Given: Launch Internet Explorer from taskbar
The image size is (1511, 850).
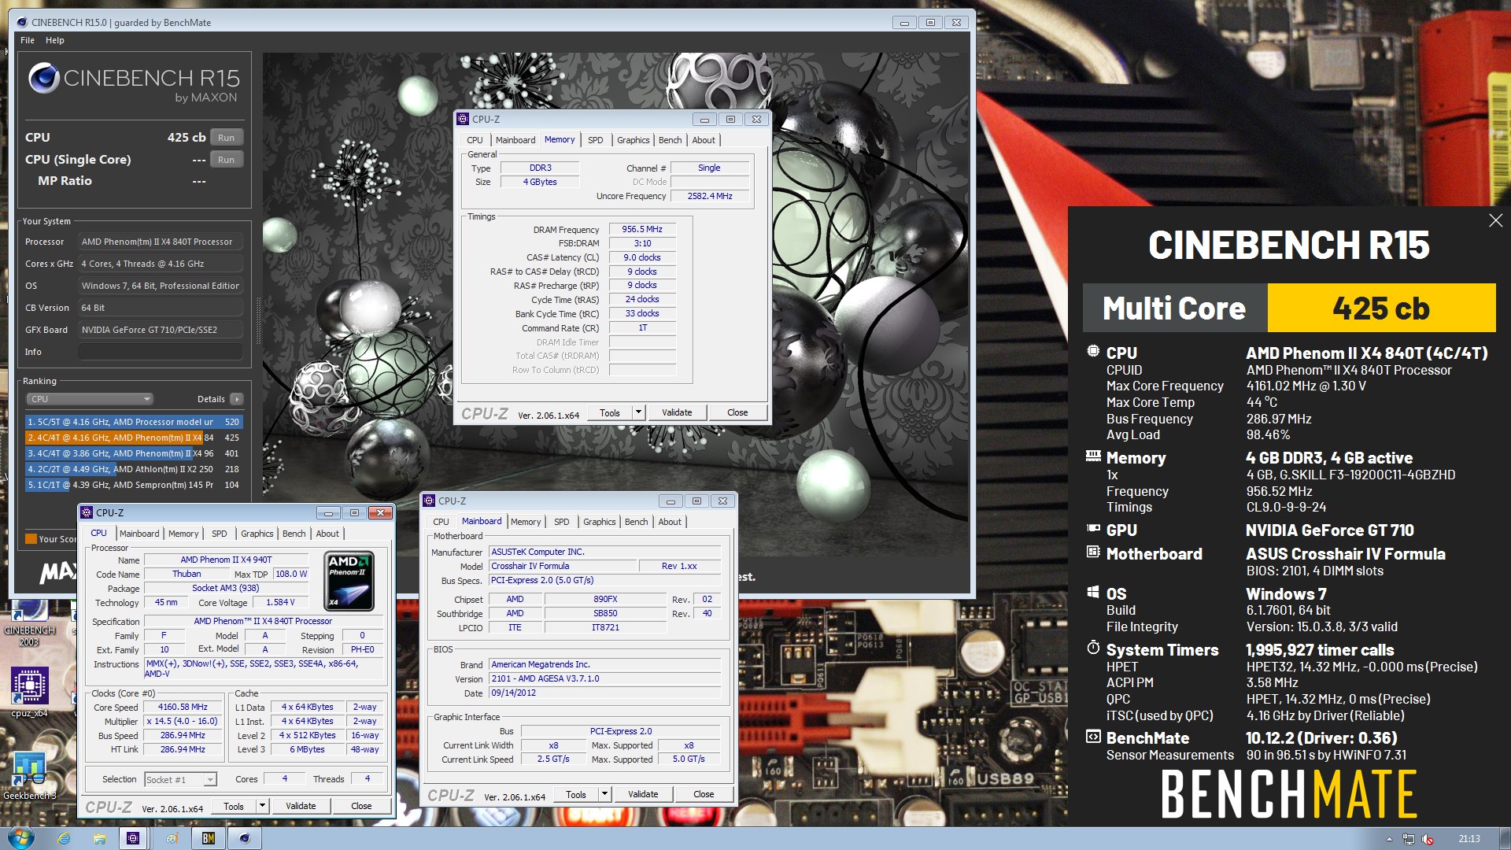Looking at the screenshot, I should point(65,838).
